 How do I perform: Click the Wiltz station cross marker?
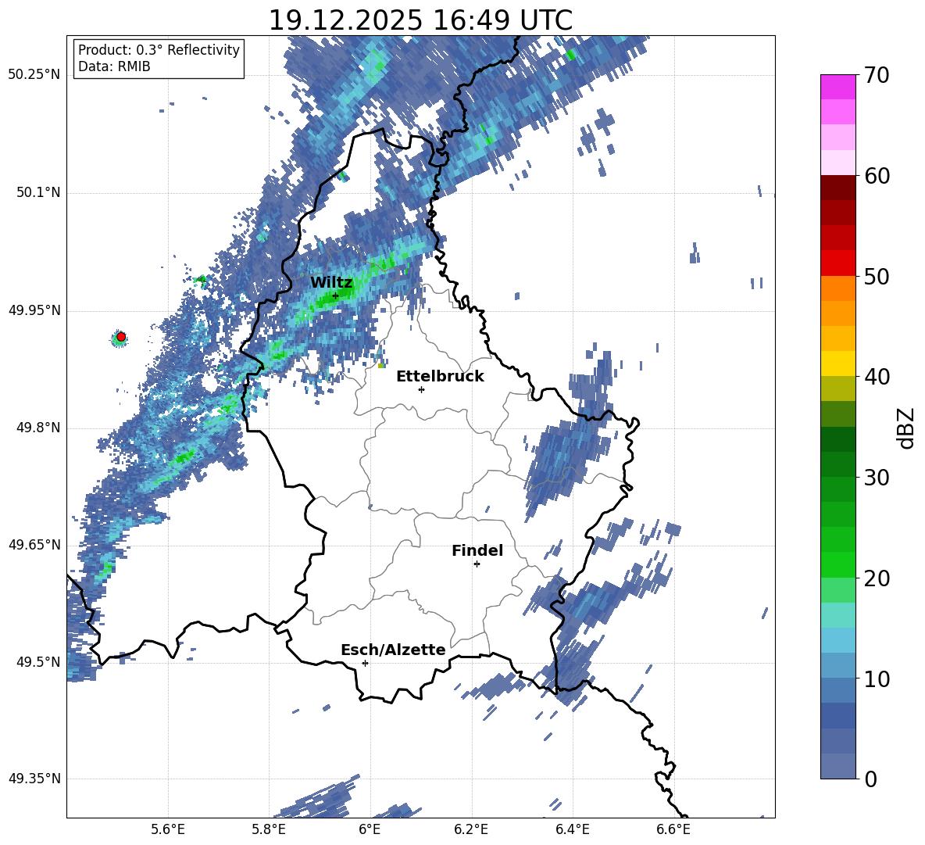click(x=336, y=295)
